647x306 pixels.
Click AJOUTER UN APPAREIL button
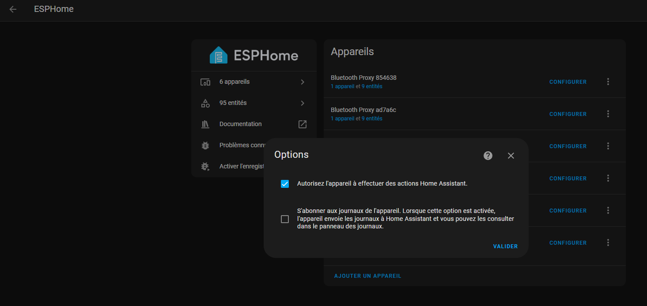(x=368, y=276)
